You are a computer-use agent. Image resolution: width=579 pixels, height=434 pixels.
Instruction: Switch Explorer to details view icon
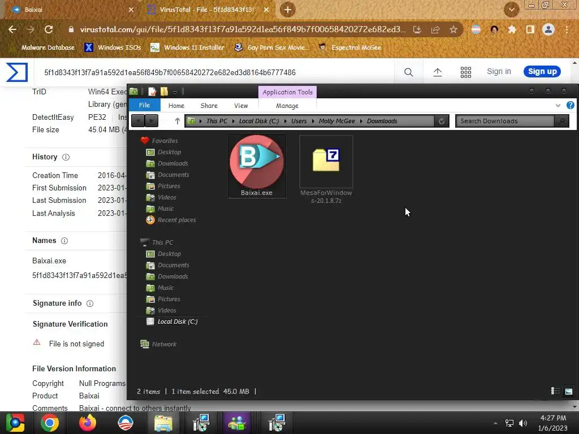pos(555,391)
